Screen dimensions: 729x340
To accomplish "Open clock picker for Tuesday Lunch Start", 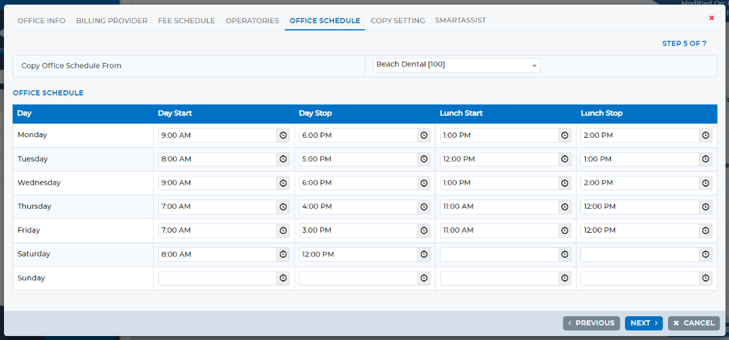I will [x=565, y=159].
